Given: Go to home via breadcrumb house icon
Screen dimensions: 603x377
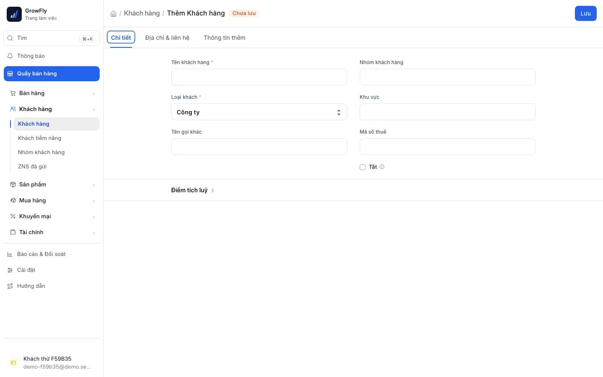Looking at the screenshot, I should pos(113,14).
